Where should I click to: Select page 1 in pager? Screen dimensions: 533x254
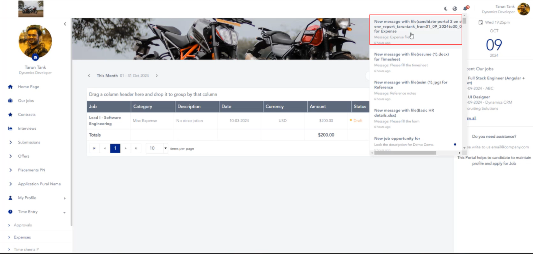coord(115,148)
